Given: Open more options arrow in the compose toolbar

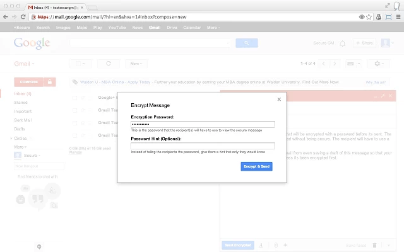Looking at the screenshot, I should click(388, 245).
